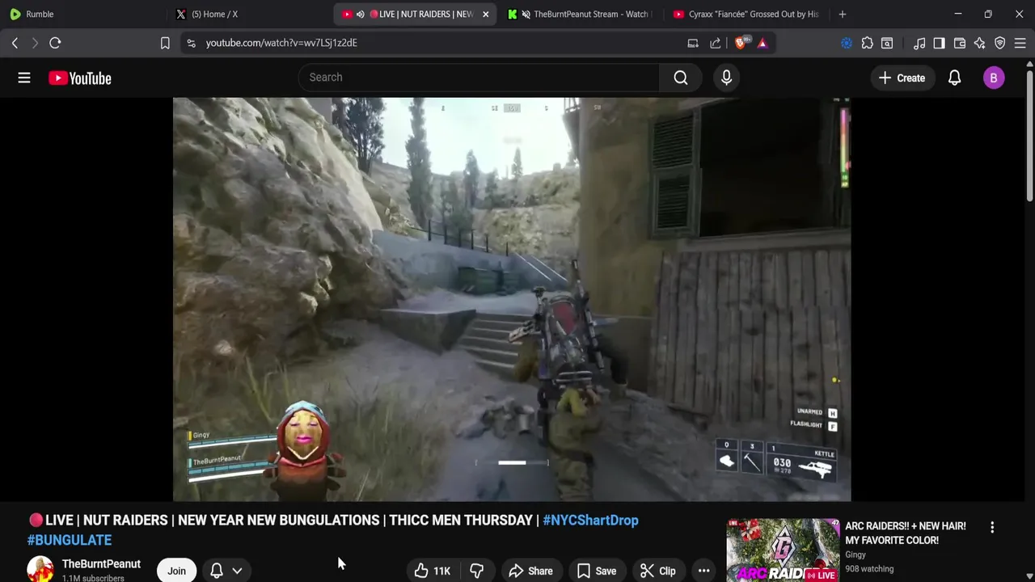Open the YouTube hamburger guide menu
Viewport: 1035px width, 582px height.
pyautogui.click(x=24, y=78)
